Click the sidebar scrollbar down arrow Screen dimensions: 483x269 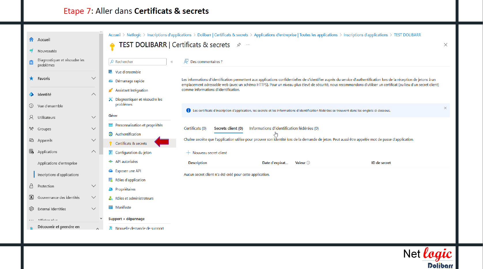[101, 219]
